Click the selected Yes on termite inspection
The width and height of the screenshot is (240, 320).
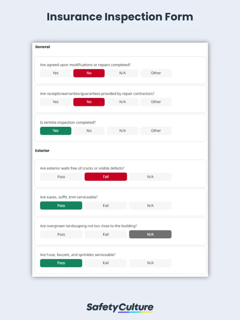(x=55, y=130)
